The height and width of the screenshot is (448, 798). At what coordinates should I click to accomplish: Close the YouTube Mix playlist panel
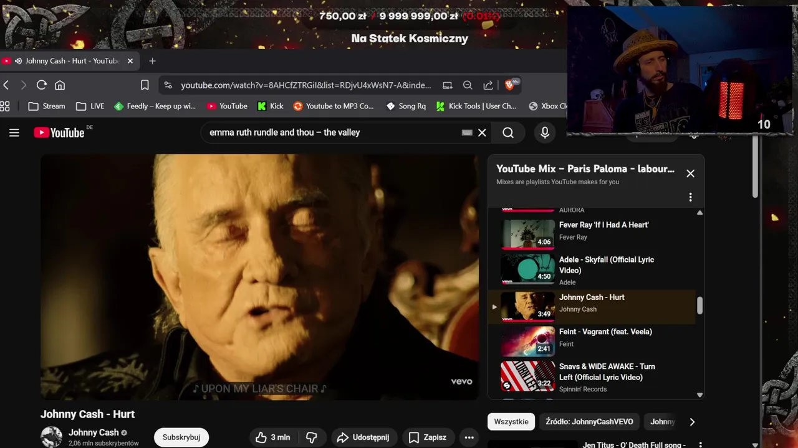[x=690, y=174]
